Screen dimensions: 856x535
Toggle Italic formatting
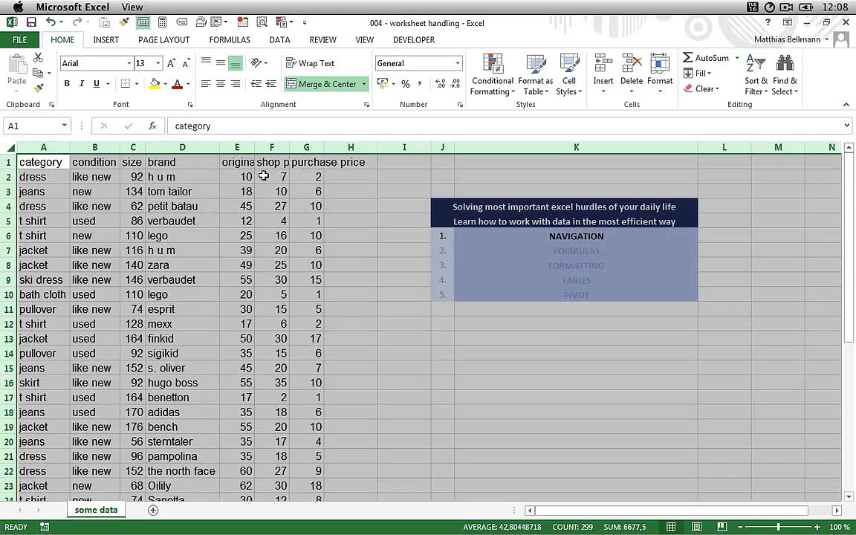coord(82,83)
